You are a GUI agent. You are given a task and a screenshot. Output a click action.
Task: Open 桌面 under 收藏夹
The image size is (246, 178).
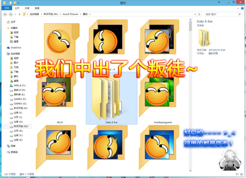click(14, 42)
